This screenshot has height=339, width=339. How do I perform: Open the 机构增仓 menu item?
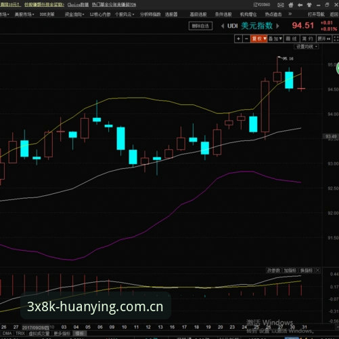tap(248, 14)
